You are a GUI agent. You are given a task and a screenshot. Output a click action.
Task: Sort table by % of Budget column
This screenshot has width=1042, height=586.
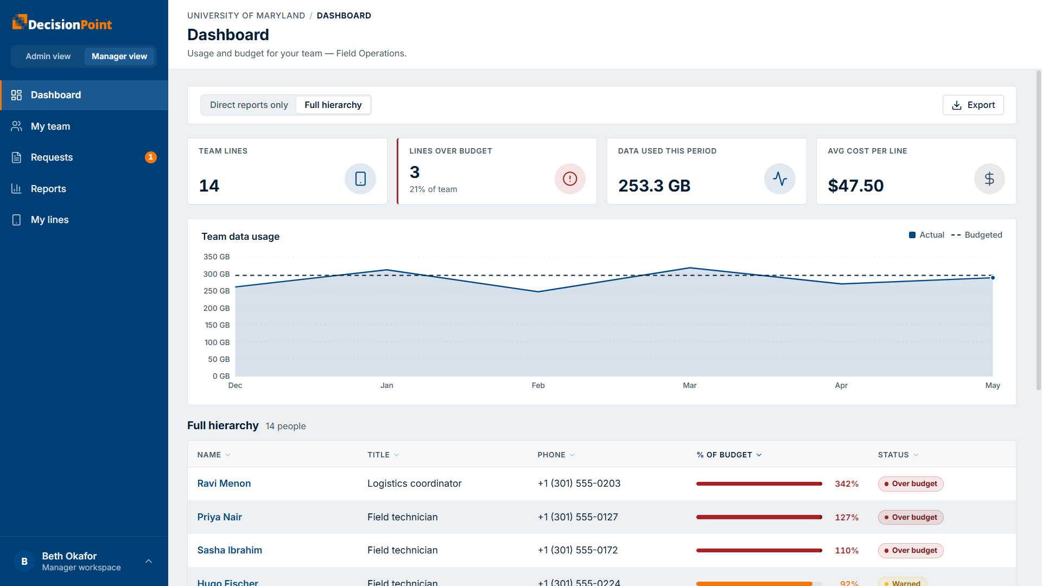tap(729, 455)
